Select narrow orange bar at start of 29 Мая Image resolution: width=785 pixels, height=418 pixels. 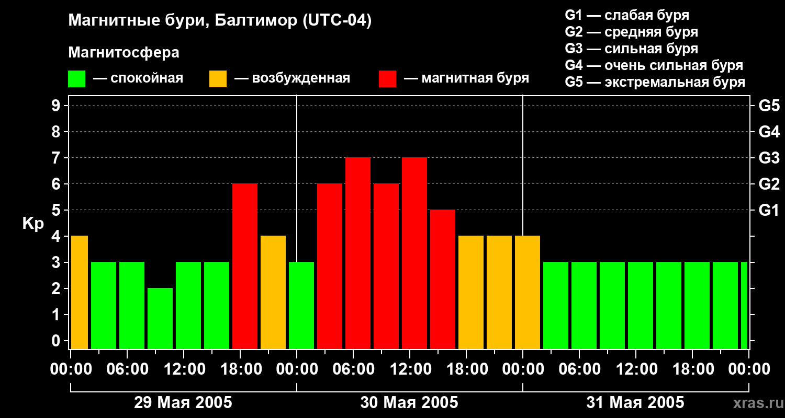click(x=80, y=293)
